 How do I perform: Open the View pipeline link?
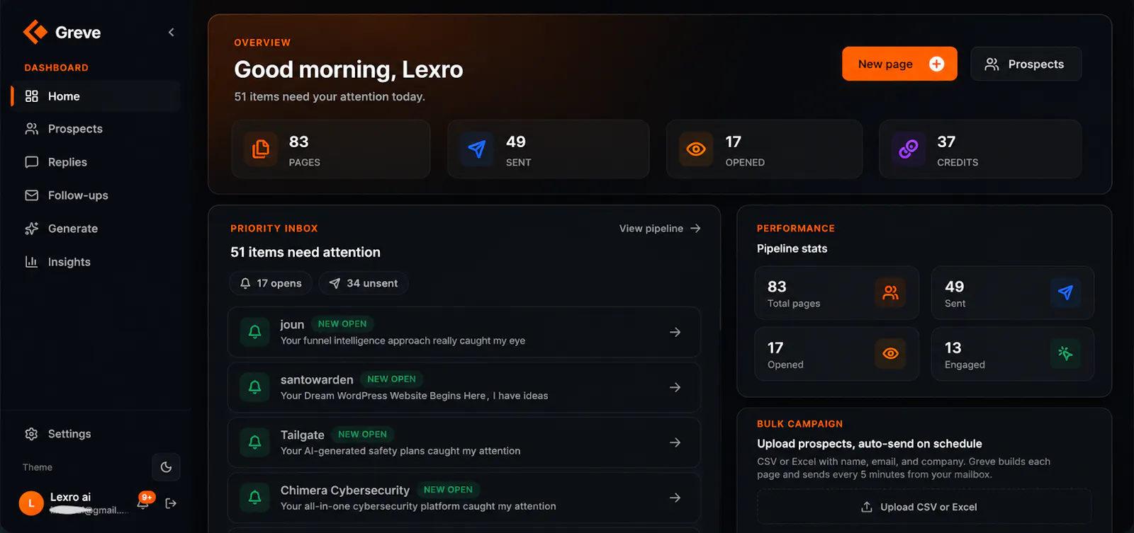[x=660, y=229]
